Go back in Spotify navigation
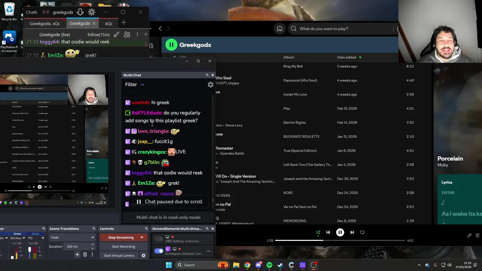Viewport: 482px width, 271px height. [x=160, y=29]
